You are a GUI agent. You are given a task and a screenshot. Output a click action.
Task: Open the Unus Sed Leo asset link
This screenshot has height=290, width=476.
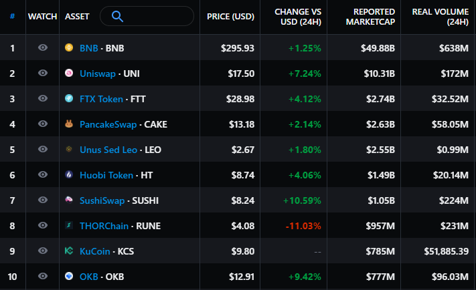[x=108, y=150]
